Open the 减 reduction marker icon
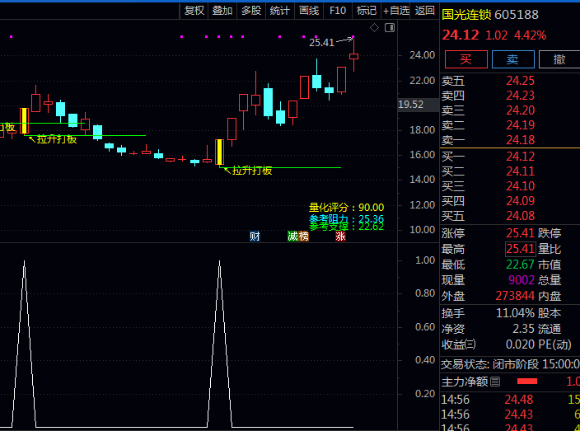The width and height of the screenshot is (580, 431). [292, 236]
